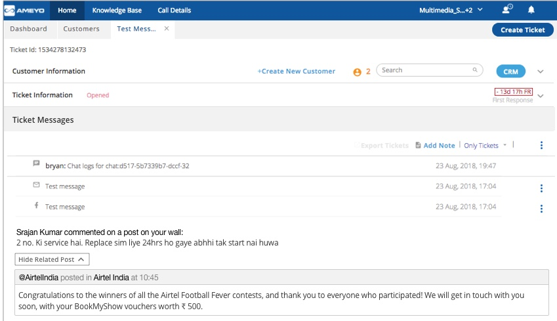Screen dimensions: 557x321
Task: Click the Ticket Messages heading
Action: pos(43,119)
